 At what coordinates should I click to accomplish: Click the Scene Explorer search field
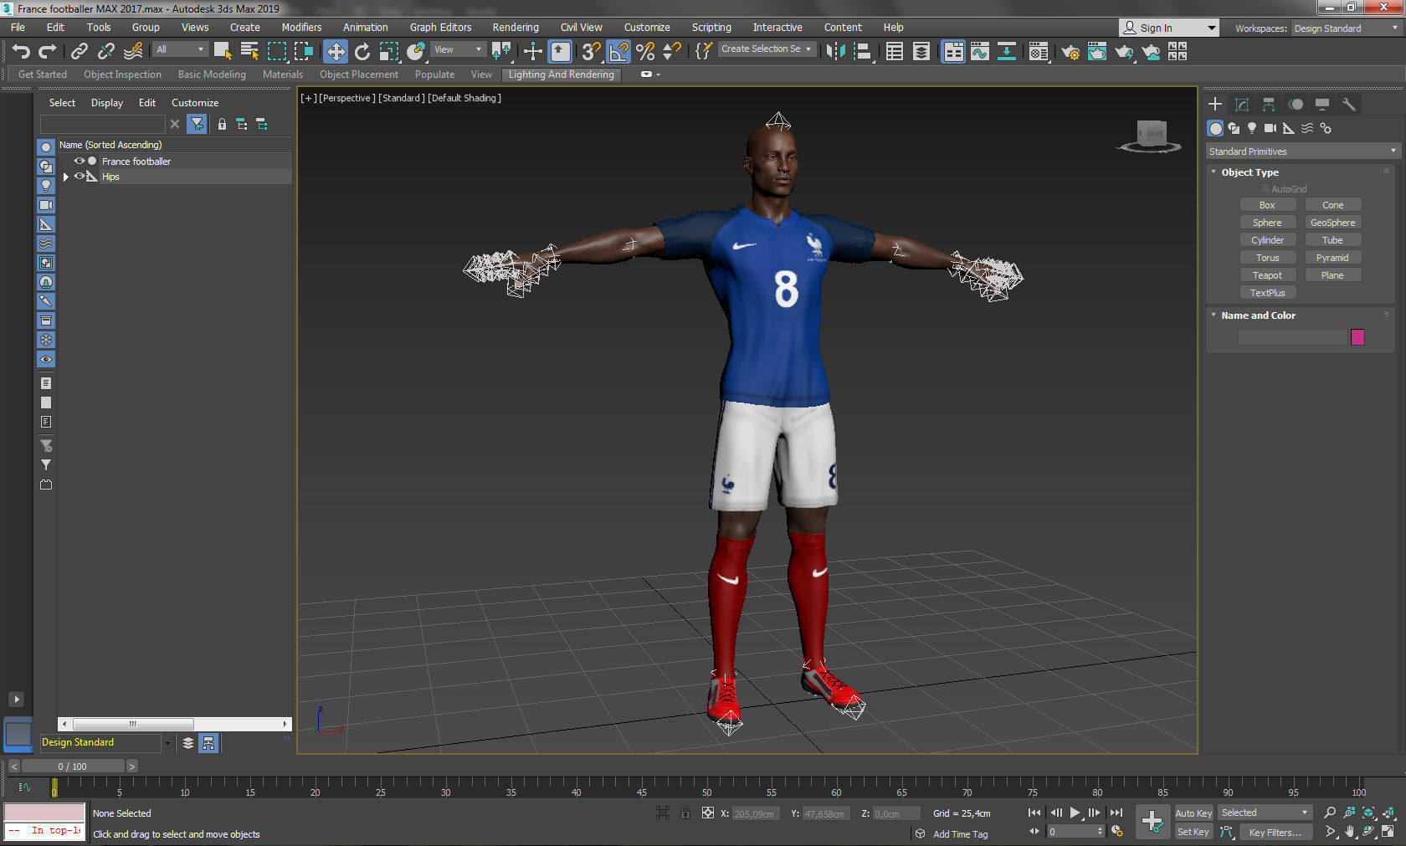tap(103, 124)
